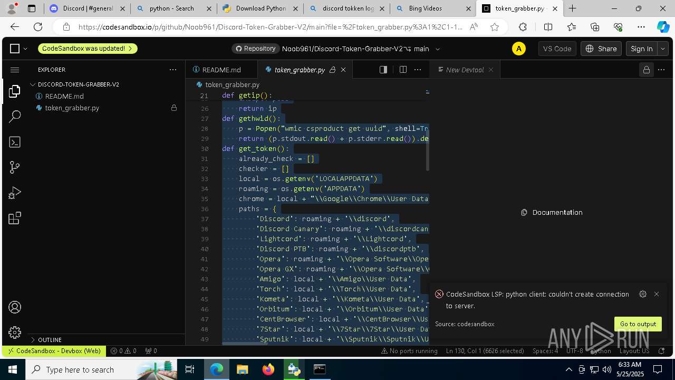675x380 pixels.
Task: Close the New Devtool tab
Action: [x=491, y=70]
